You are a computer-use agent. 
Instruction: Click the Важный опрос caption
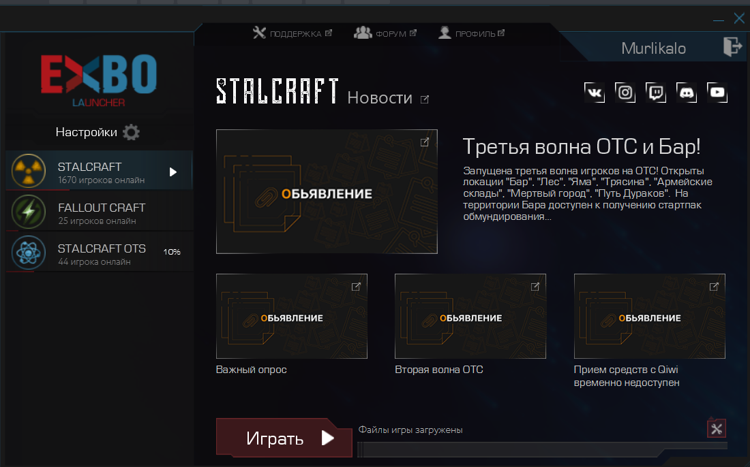pos(251,370)
